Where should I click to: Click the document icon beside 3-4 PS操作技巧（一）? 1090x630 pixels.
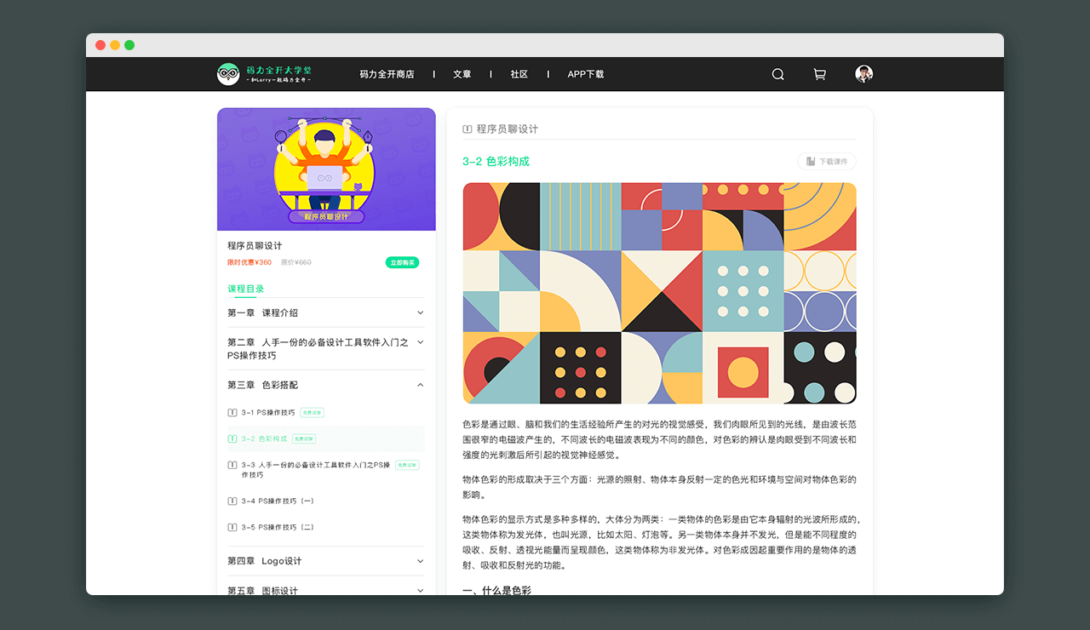click(x=232, y=501)
